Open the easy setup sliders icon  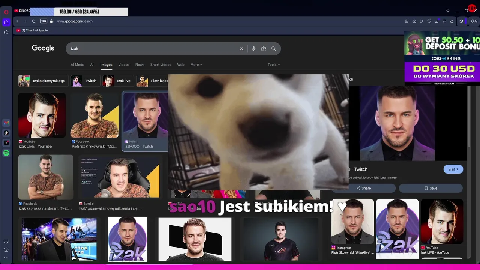coord(444,21)
